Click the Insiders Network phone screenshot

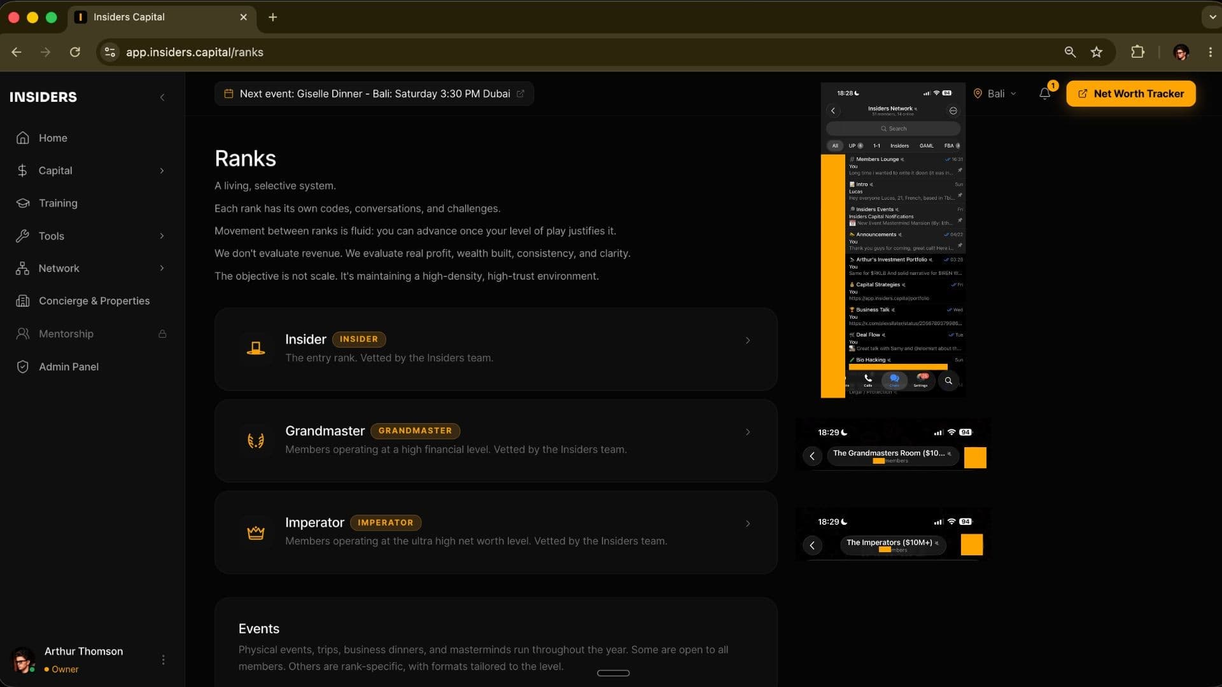(x=893, y=240)
